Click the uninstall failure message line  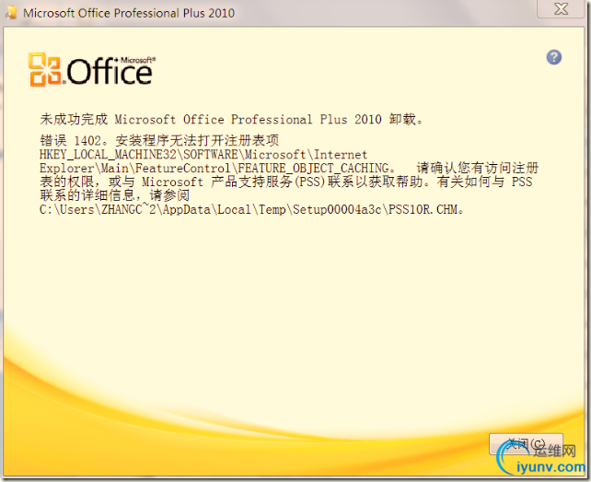click(x=231, y=119)
